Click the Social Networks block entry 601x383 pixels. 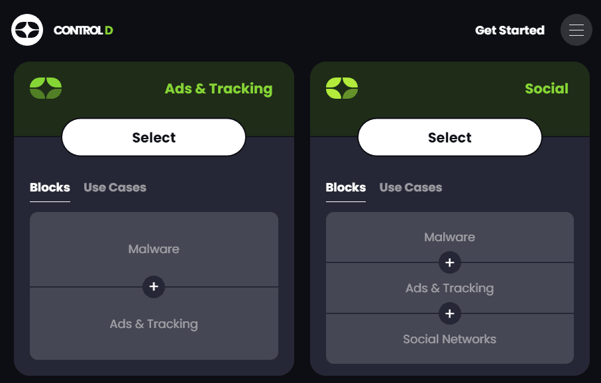[x=450, y=339]
